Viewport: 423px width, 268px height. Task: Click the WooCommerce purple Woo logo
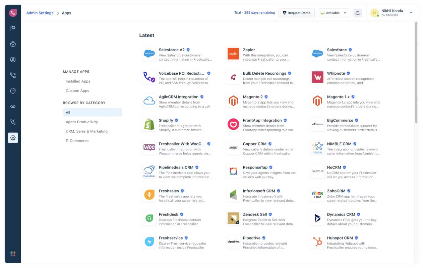pos(149,148)
